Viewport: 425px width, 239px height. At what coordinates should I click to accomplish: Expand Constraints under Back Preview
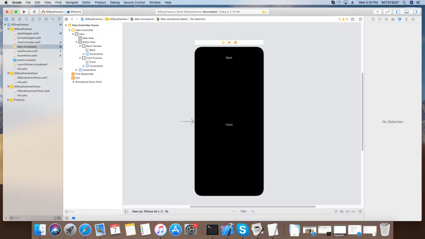83,54
